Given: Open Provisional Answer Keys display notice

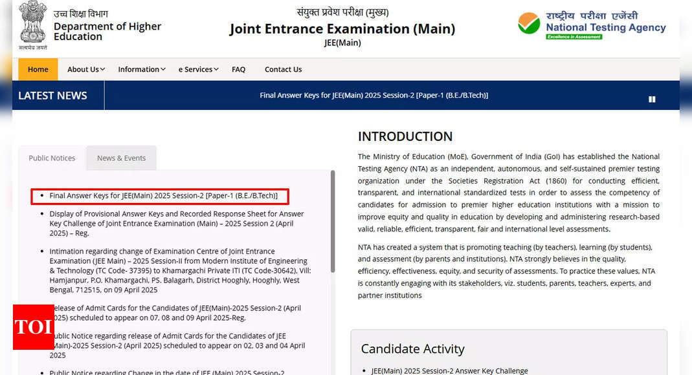Looking at the screenshot, I should (x=176, y=223).
